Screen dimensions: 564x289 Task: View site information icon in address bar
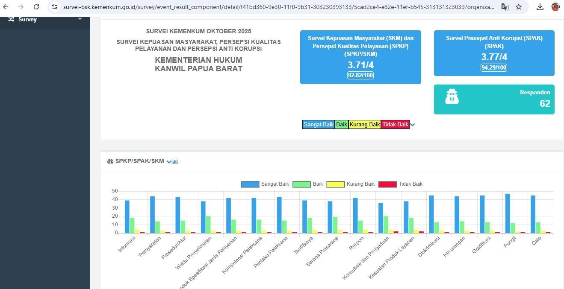[x=55, y=7]
